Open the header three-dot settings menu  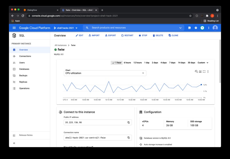coord(209,28)
